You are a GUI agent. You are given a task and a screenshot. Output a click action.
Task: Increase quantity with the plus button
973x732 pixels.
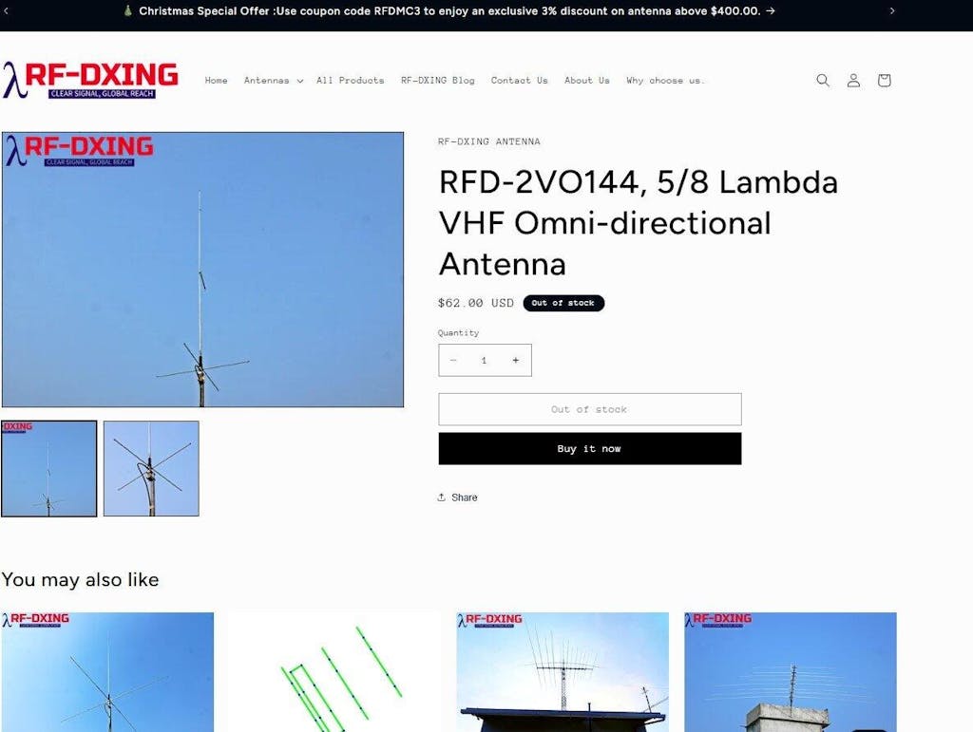[515, 360]
